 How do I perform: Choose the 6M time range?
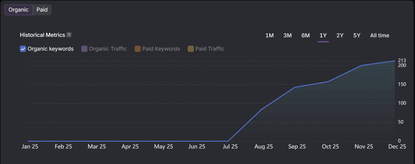(x=306, y=36)
